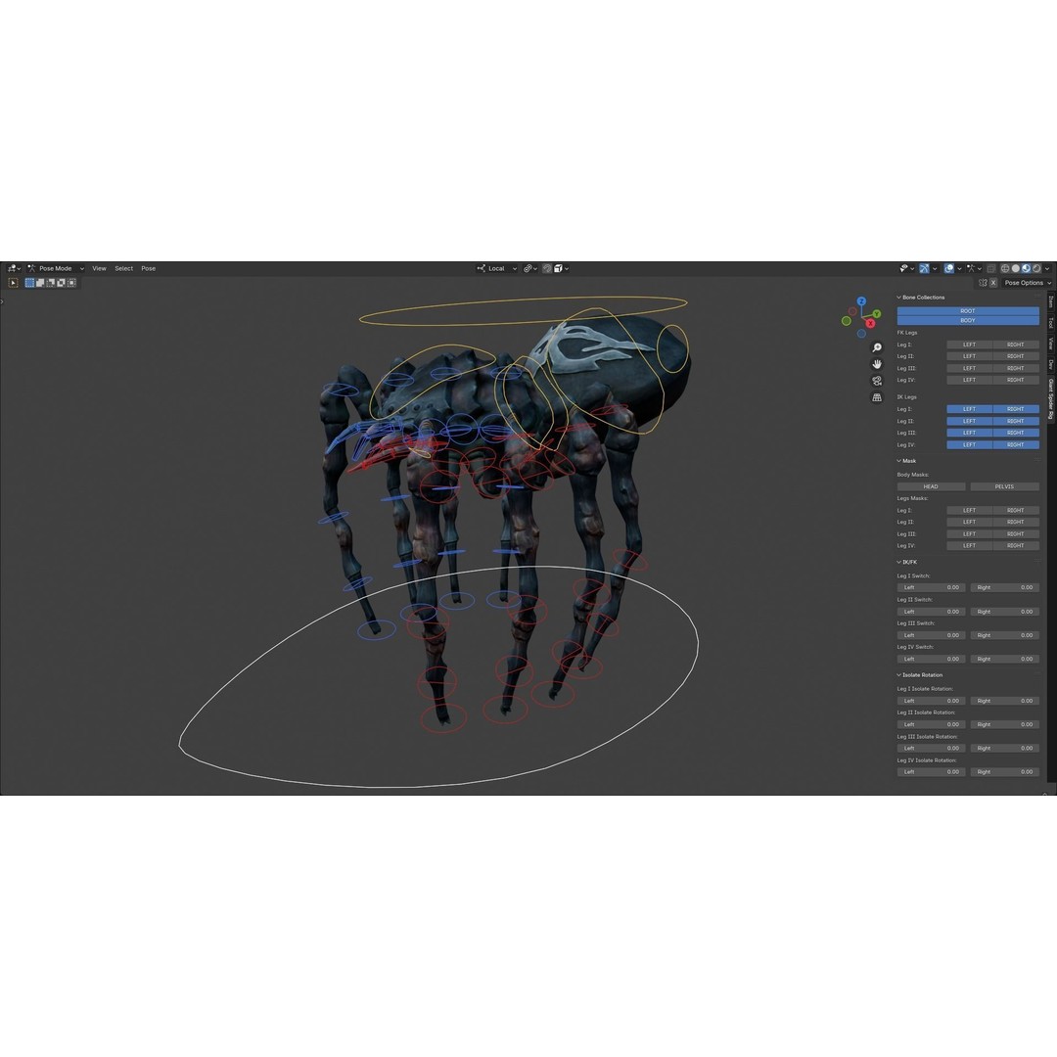Switch to the Giant Spider Rig tab
The height and width of the screenshot is (1057, 1057).
(x=1051, y=399)
